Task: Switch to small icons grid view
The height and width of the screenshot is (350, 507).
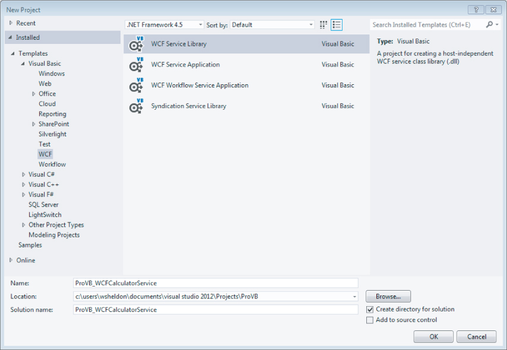Action: click(324, 25)
